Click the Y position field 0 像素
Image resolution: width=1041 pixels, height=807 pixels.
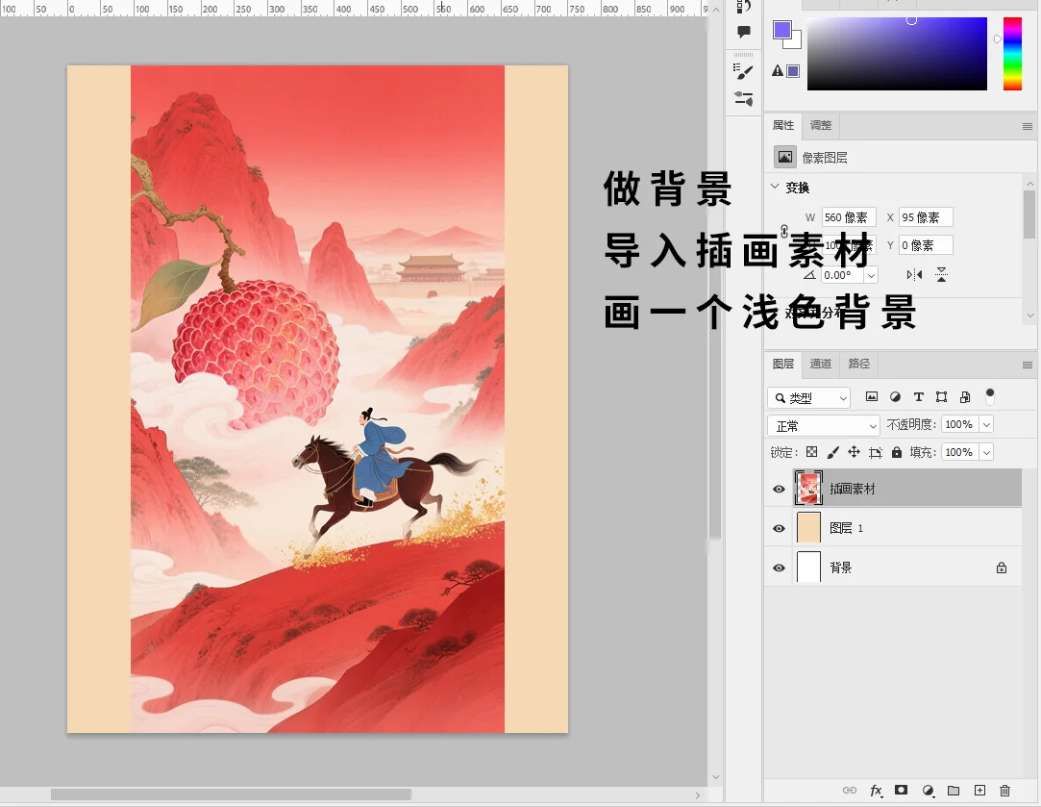[x=927, y=245]
